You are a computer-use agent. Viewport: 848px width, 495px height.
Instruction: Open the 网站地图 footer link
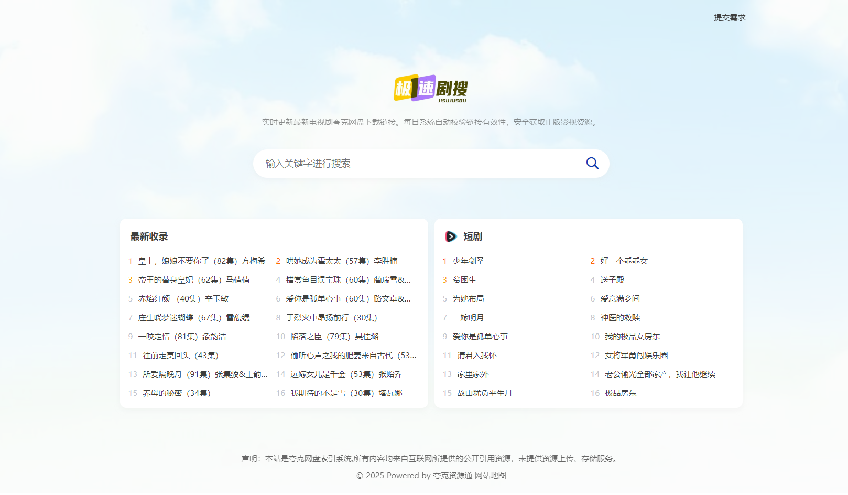pyautogui.click(x=491, y=476)
